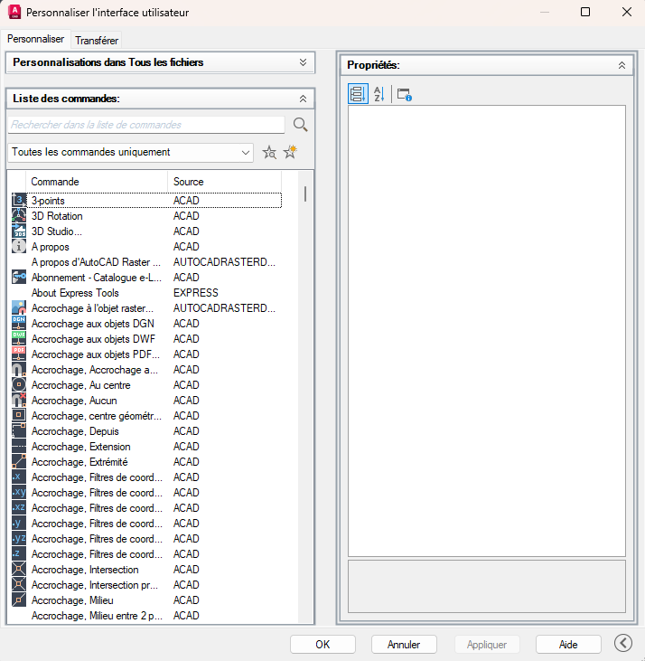645x661 pixels.
Task: Click the .z coordinate filter icon
Action: click(19, 554)
